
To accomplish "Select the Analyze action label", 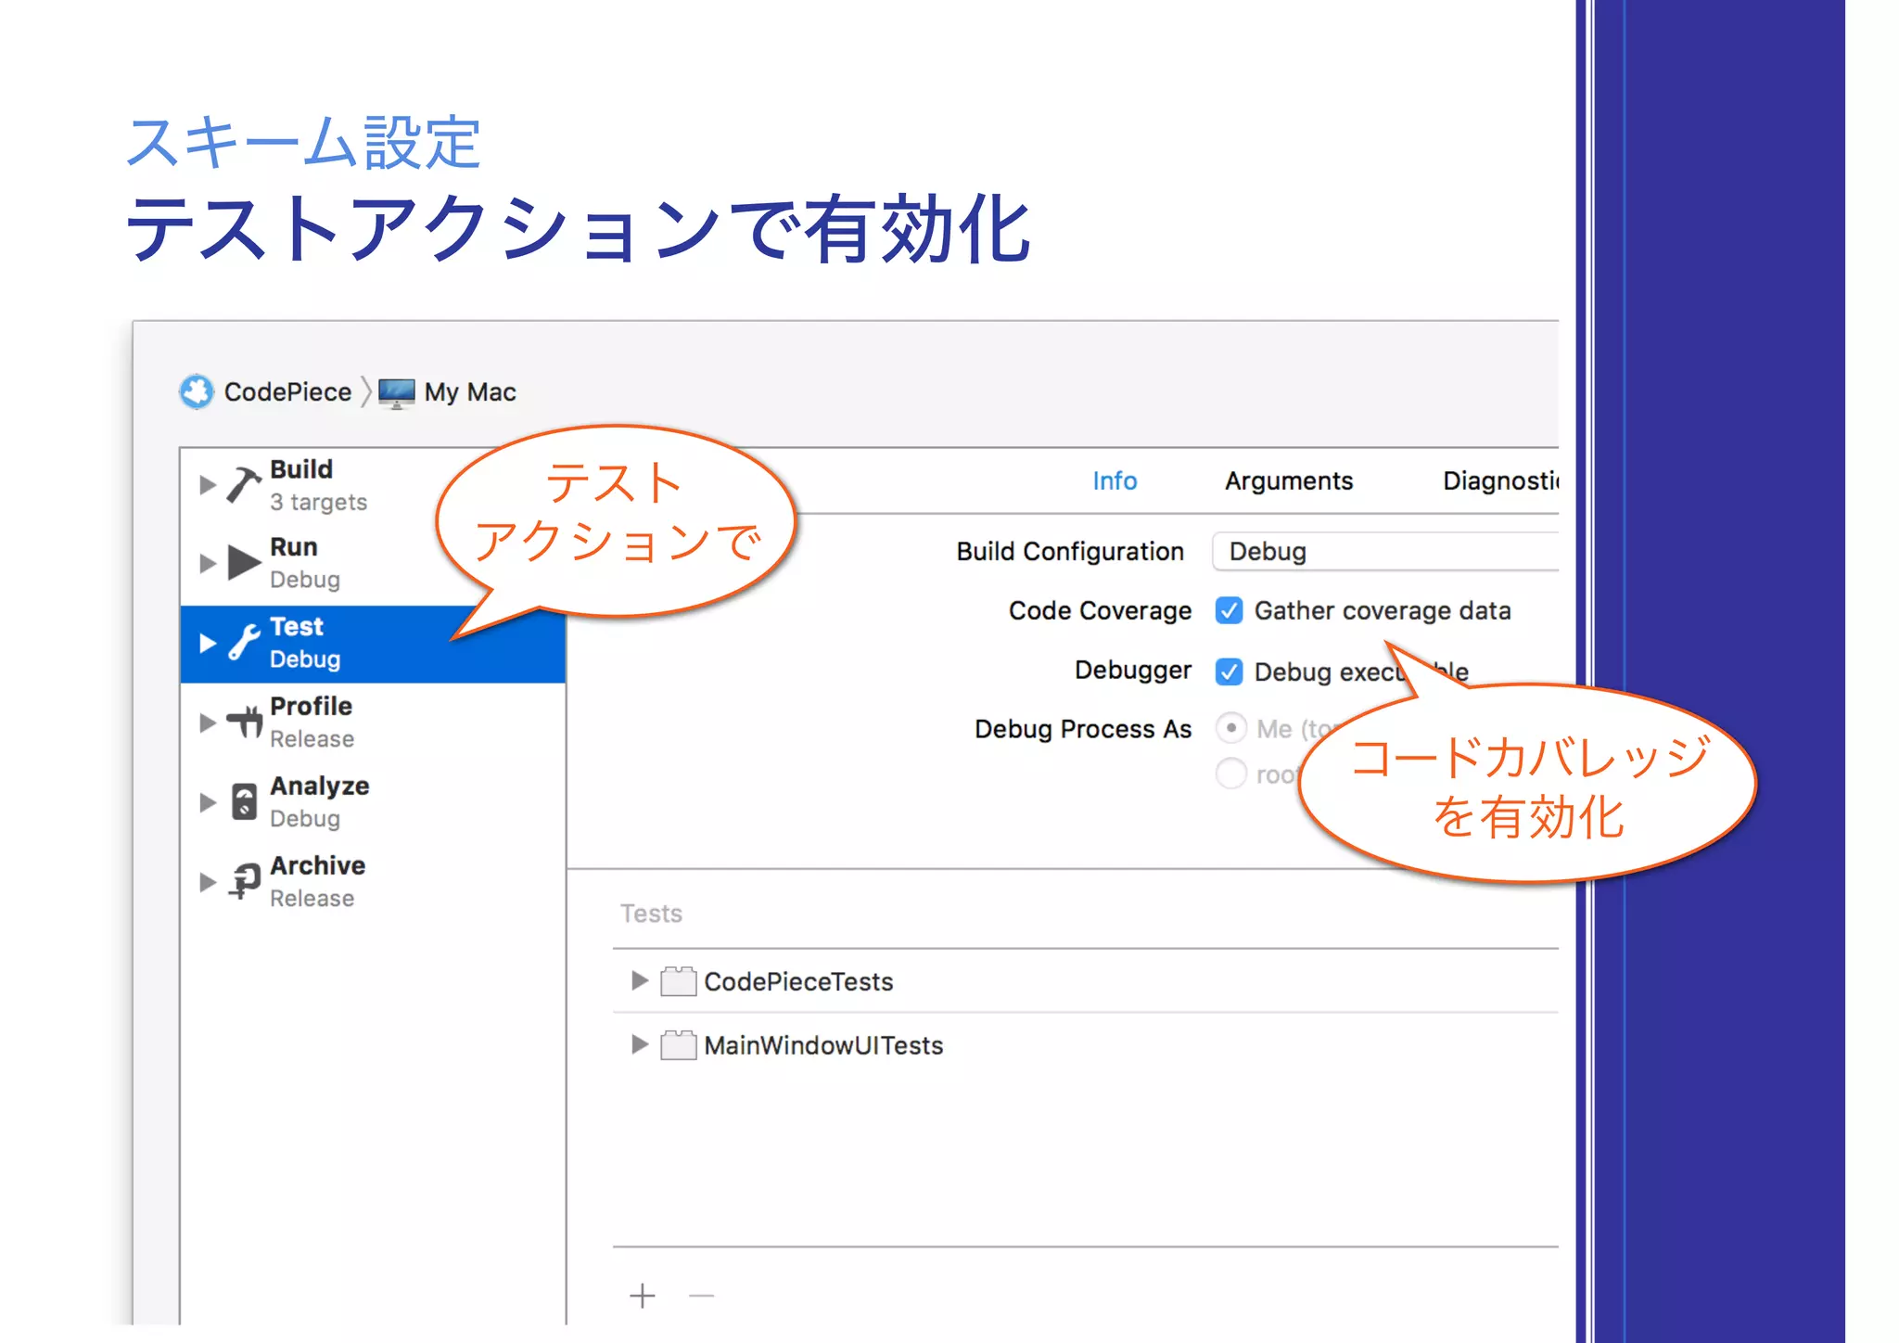I will coord(320,787).
